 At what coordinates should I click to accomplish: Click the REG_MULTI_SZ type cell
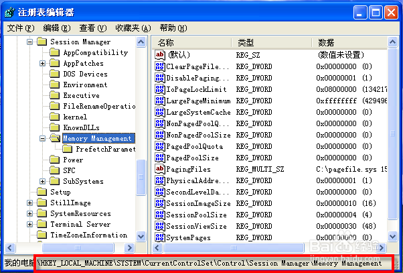coord(260,169)
